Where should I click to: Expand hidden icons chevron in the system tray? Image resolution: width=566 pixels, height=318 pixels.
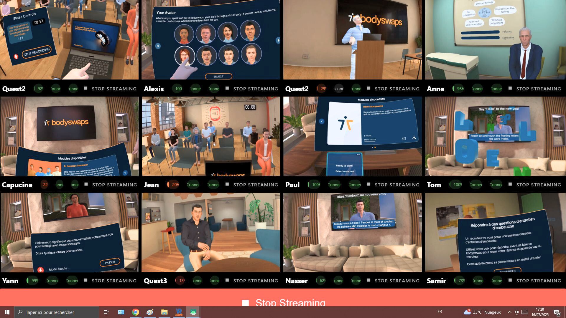point(509,312)
